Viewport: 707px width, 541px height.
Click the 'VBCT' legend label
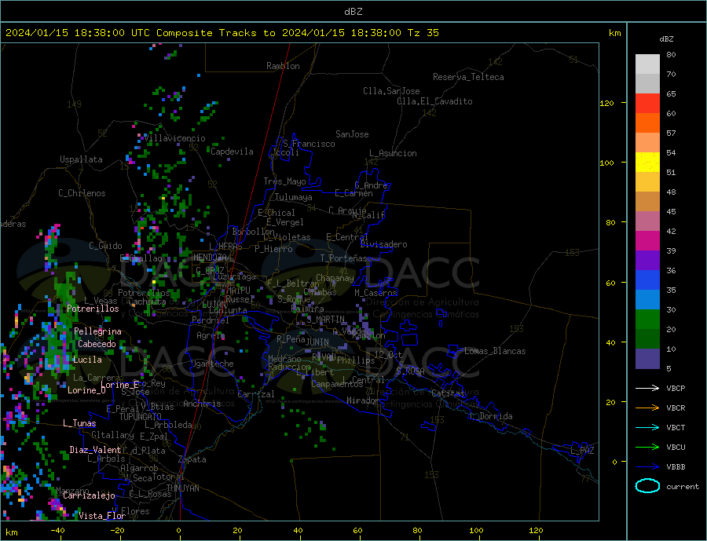pos(676,427)
